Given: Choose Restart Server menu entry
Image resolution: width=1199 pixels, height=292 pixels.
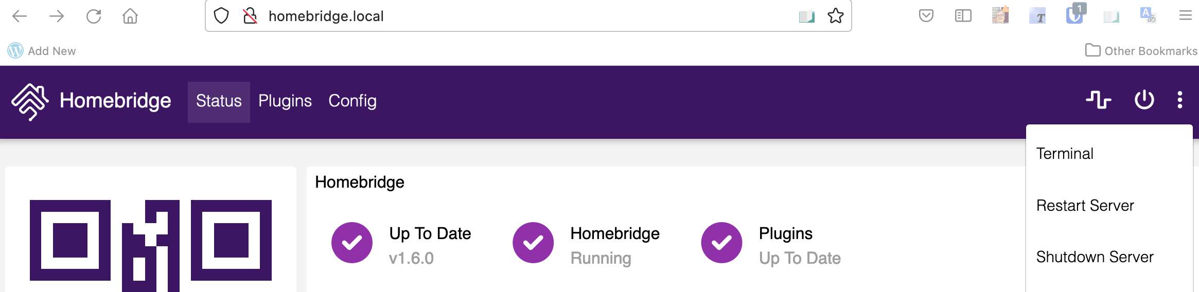Looking at the screenshot, I should tap(1085, 206).
